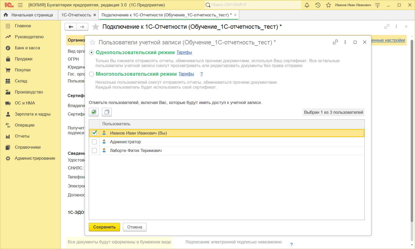Close the 1С-Отчетность tab
415x249 pixels.
tap(95, 15)
